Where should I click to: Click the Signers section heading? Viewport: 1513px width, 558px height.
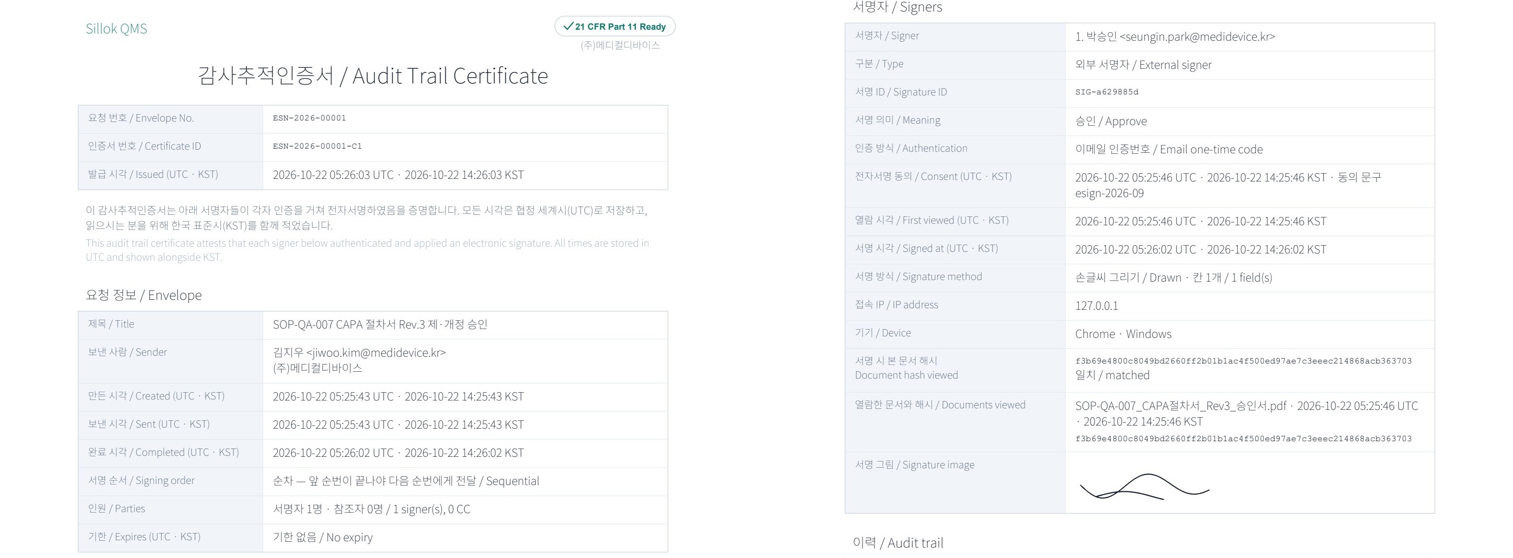[897, 7]
